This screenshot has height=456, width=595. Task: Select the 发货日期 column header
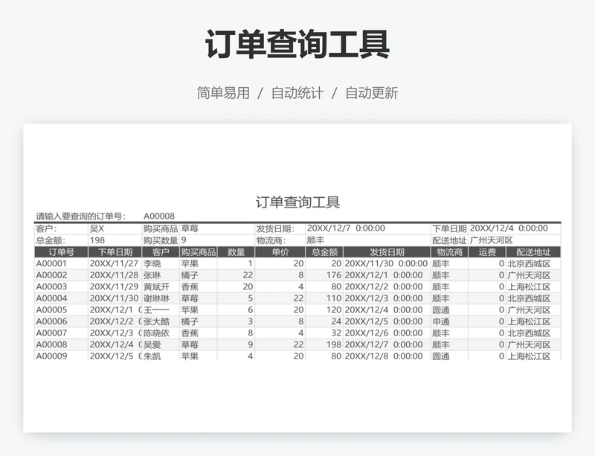pos(386,252)
